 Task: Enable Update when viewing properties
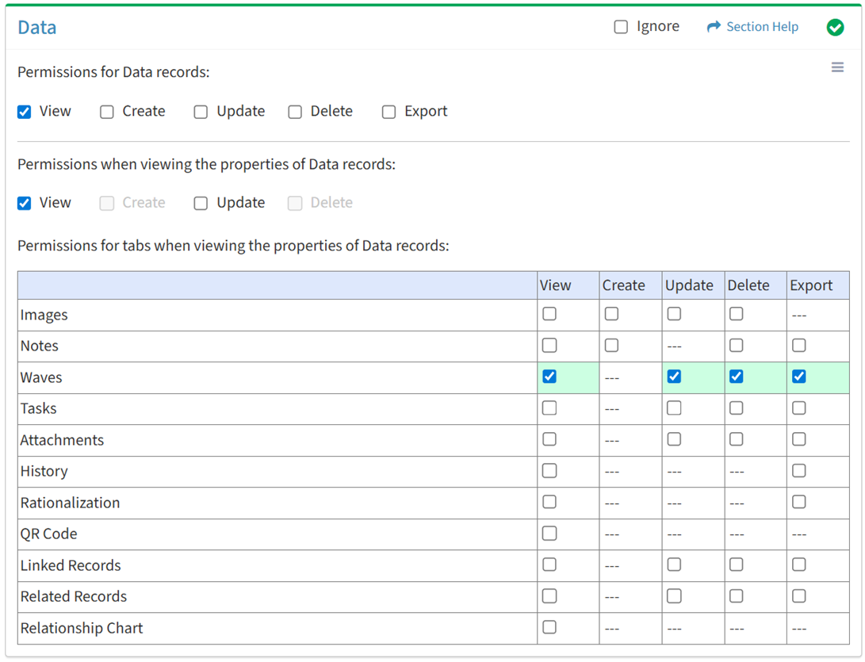click(x=201, y=203)
